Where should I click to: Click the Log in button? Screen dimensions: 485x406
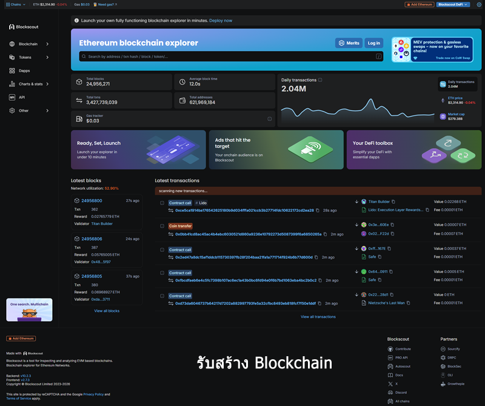click(373, 43)
